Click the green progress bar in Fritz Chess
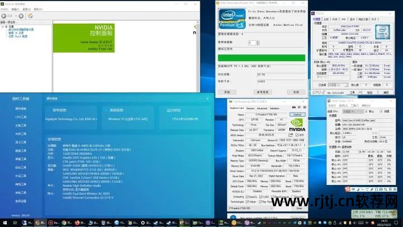Screen dimensions: 403x227 261,58
